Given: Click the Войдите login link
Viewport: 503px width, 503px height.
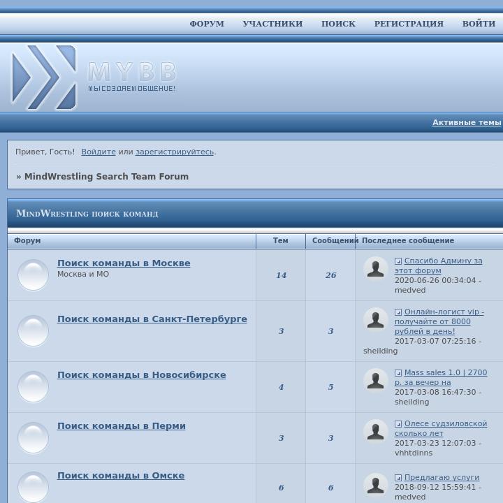Looking at the screenshot, I should coord(99,152).
